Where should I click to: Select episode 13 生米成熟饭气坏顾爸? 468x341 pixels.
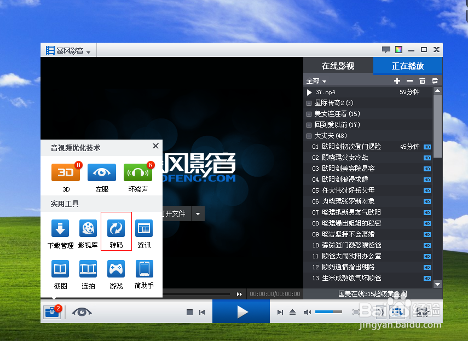[368, 278]
